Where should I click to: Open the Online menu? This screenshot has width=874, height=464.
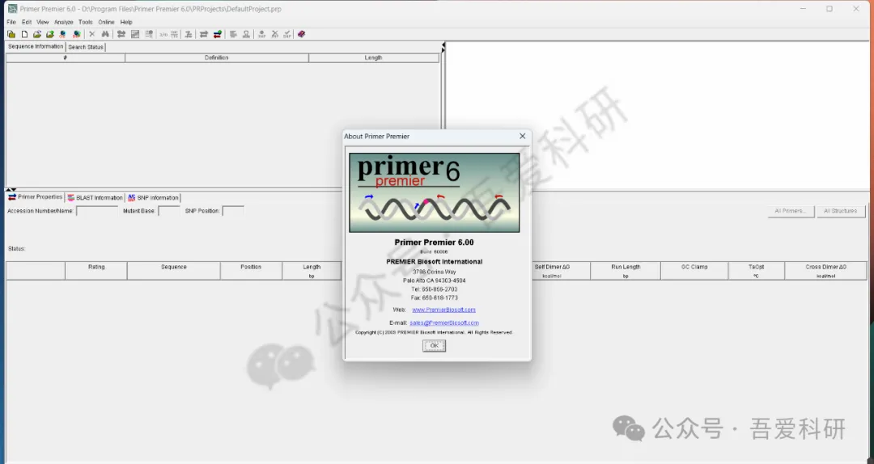106,23
